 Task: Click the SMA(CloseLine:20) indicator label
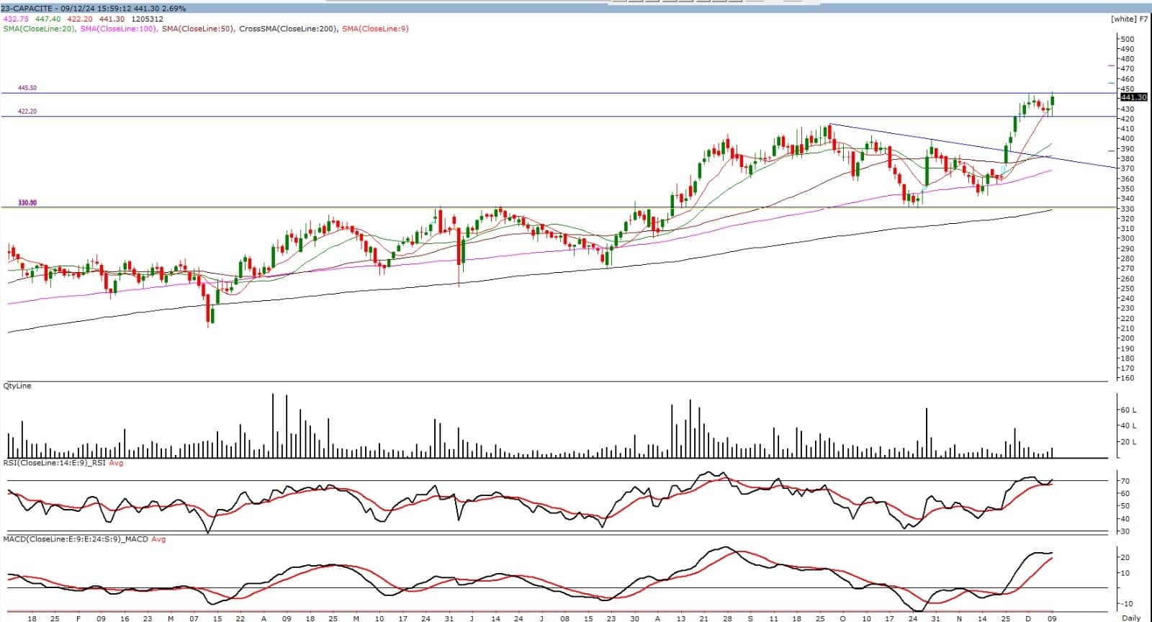click(38, 29)
